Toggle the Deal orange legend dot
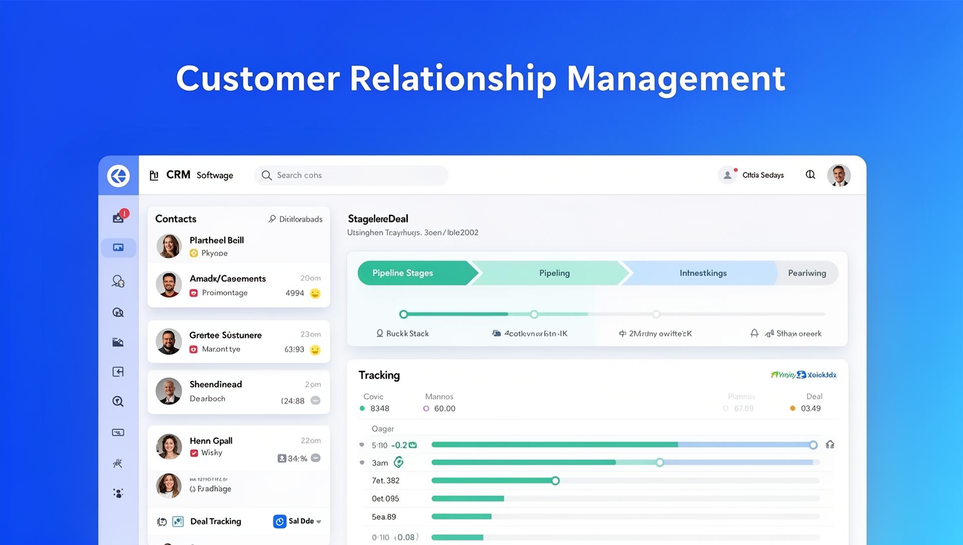Viewport: 963px width, 545px height. [793, 409]
